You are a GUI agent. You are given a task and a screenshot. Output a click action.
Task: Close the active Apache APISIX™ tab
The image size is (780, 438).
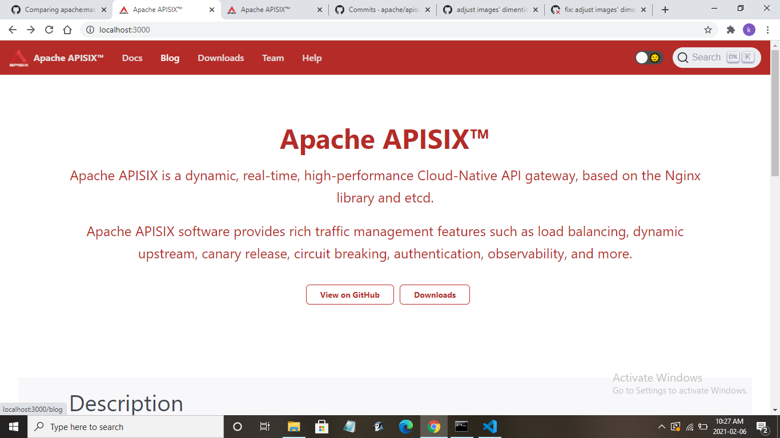[212, 10]
